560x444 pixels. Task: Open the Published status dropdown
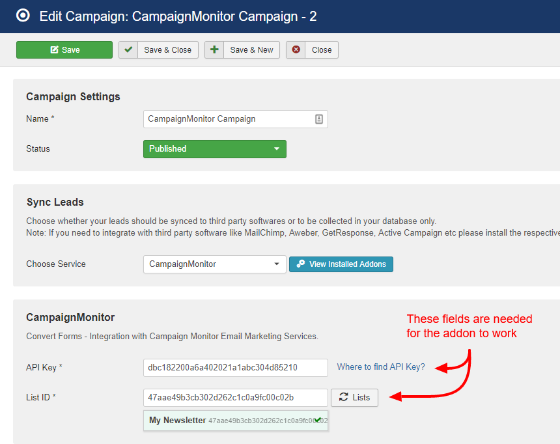[x=215, y=149]
